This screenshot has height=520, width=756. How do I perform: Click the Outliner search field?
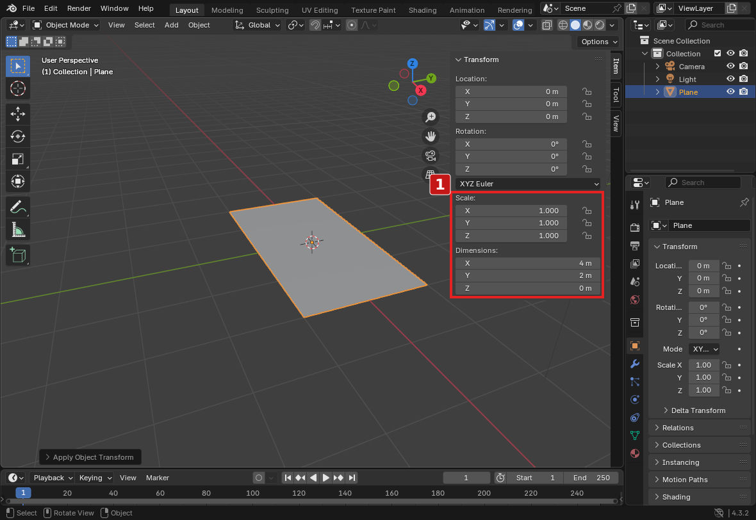pyautogui.click(x=719, y=25)
